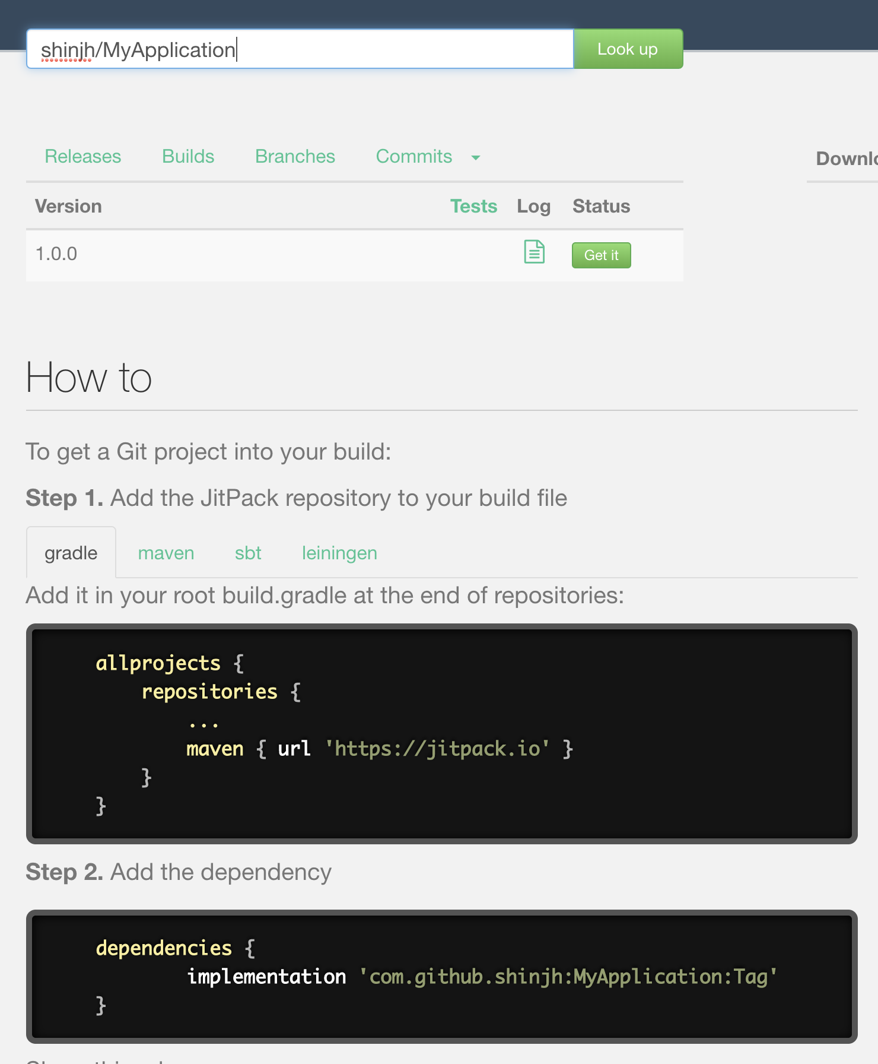This screenshot has height=1064, width=878.
Task: Select the gradle build tab
Action: [71, 553]
